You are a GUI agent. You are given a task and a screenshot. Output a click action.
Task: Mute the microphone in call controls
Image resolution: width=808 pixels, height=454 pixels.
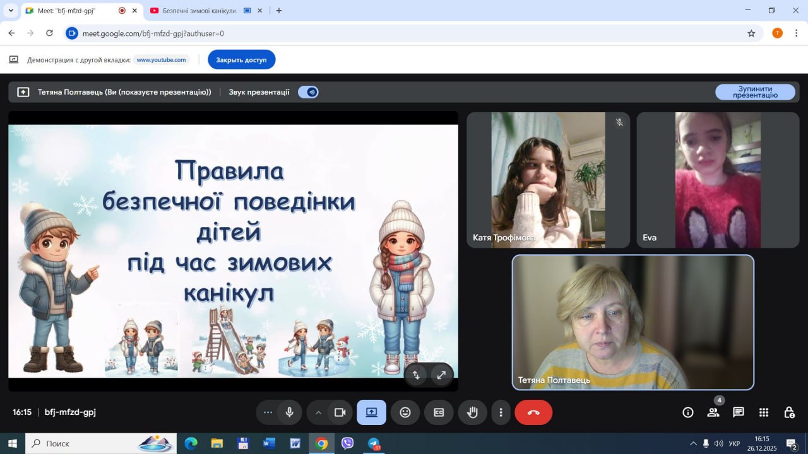coord(289,412)
